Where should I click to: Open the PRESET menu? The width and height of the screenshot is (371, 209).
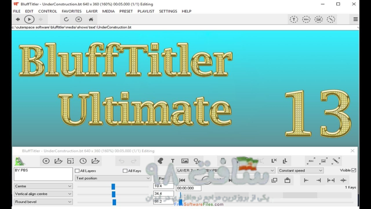point(126,11)
